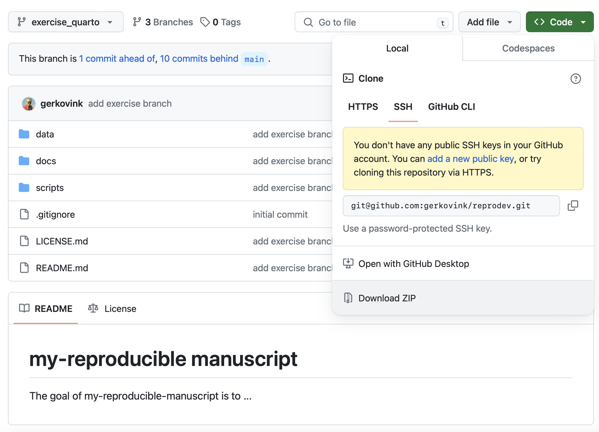Open the README.md file
The image size is (599, 432).
pyautogui.click(x=62, y=268)
